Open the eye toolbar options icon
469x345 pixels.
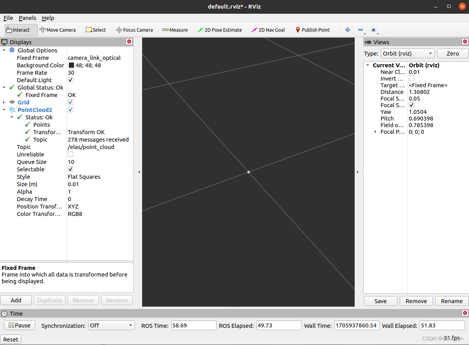pos(373,30)
